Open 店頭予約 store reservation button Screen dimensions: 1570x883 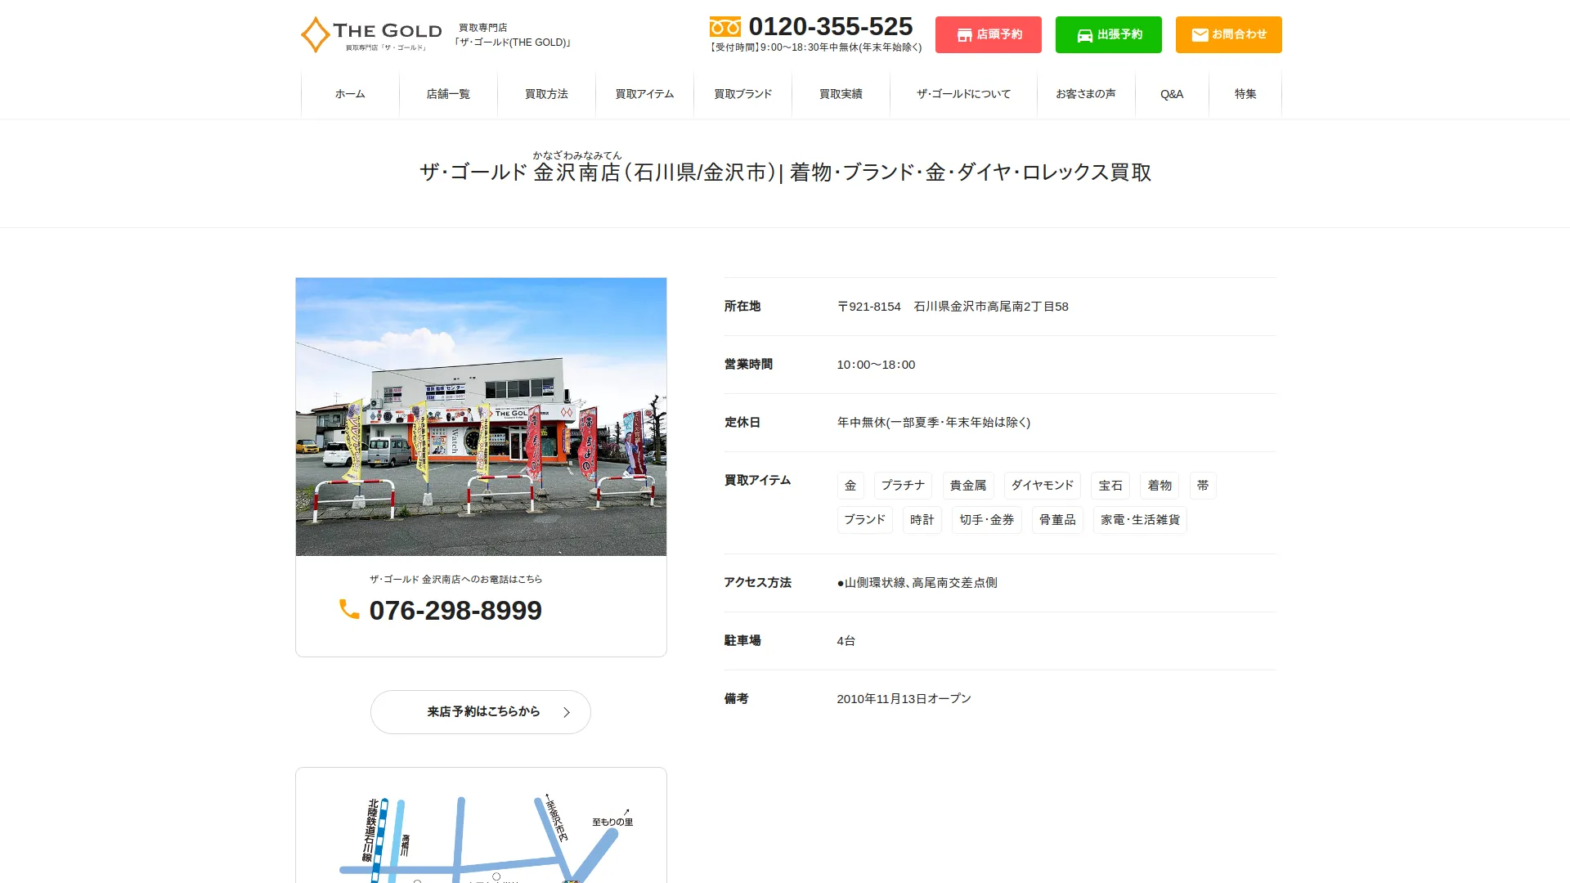[x=989, y=34]
